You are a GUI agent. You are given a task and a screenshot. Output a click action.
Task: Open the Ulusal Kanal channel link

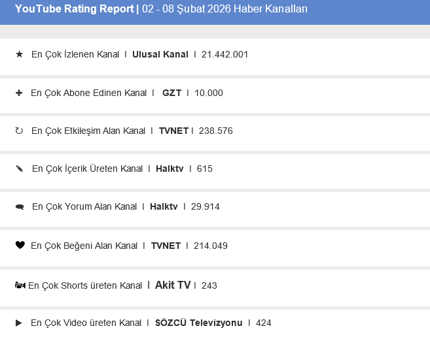click(160, 54)
